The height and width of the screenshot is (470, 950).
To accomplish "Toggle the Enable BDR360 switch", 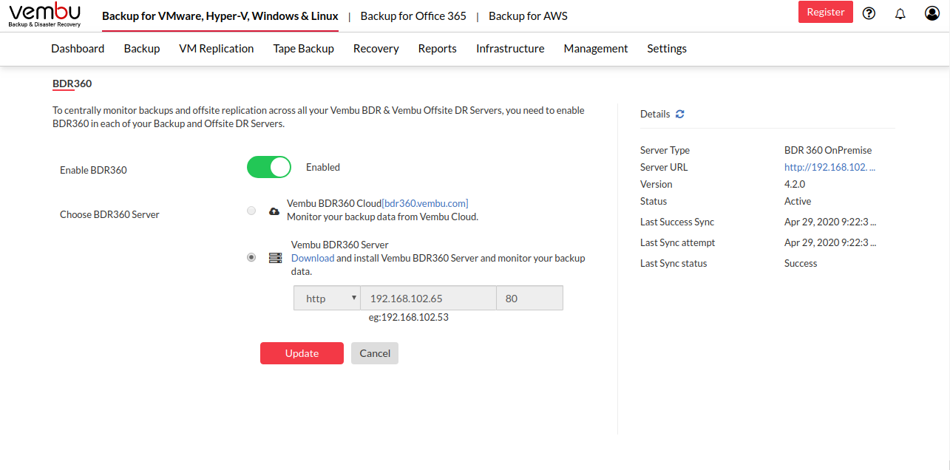I will 269,167.
